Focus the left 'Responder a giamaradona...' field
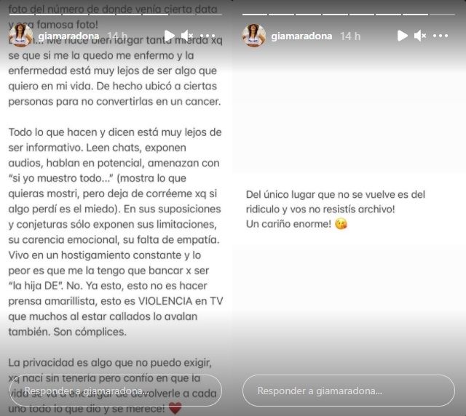This screenshot has width=466, height=416. point(116,391)
